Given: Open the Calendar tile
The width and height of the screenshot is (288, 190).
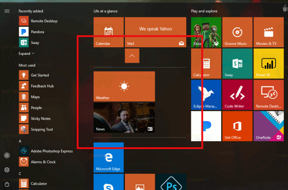Looking at the screenshot, I should point(108,32).
